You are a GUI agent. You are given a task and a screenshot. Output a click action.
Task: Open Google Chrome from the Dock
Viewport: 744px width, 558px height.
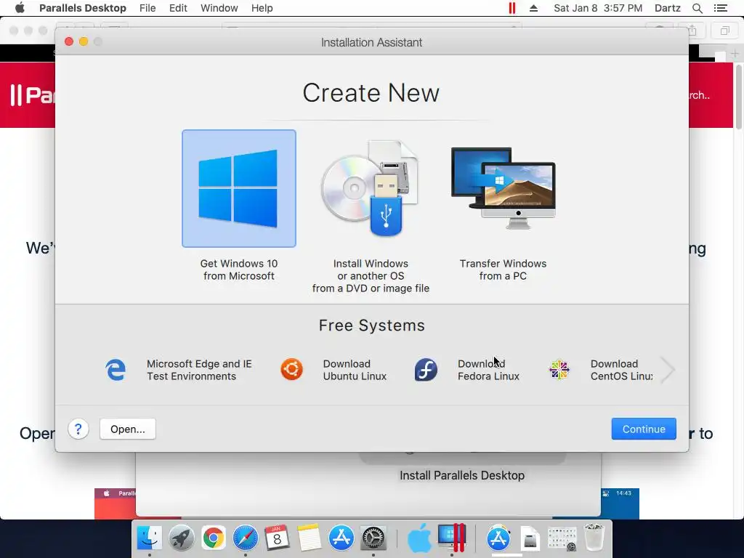click(213, 538)
